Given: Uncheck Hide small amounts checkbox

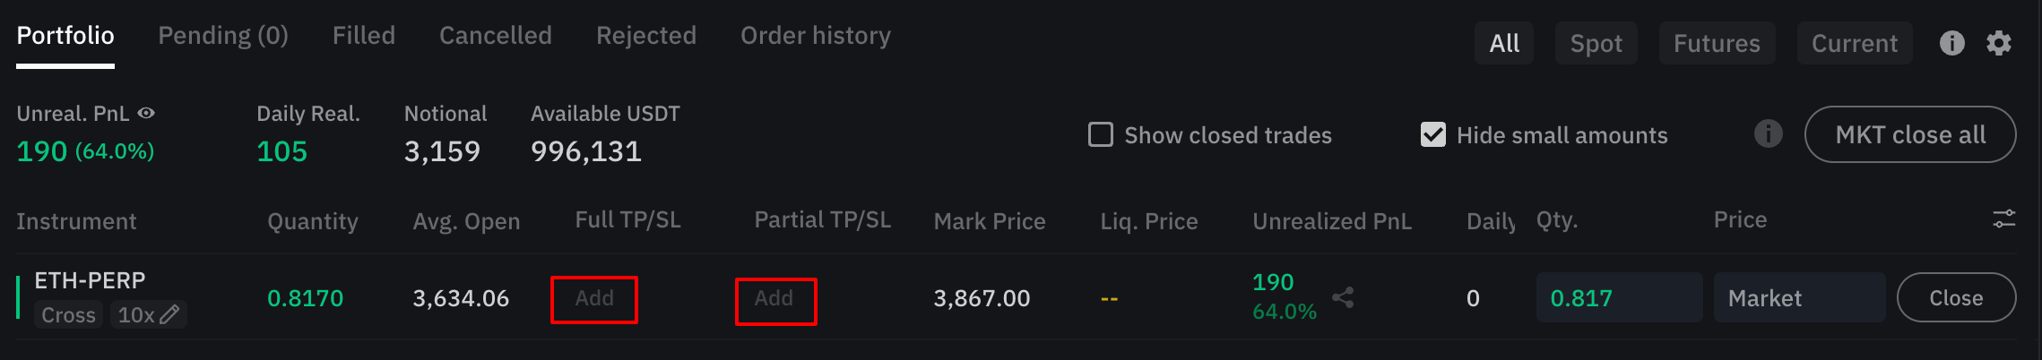Looking at the screenshot, I should [1433, 134].
